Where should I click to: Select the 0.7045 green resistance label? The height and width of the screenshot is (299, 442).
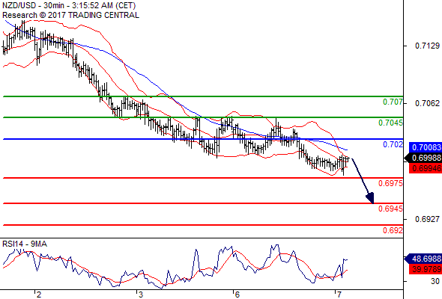coord(390,123)
